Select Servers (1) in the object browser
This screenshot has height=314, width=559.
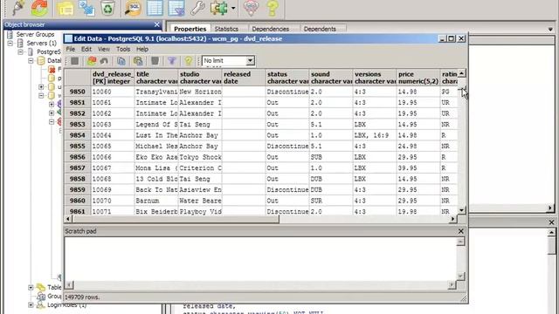[41, 43]
